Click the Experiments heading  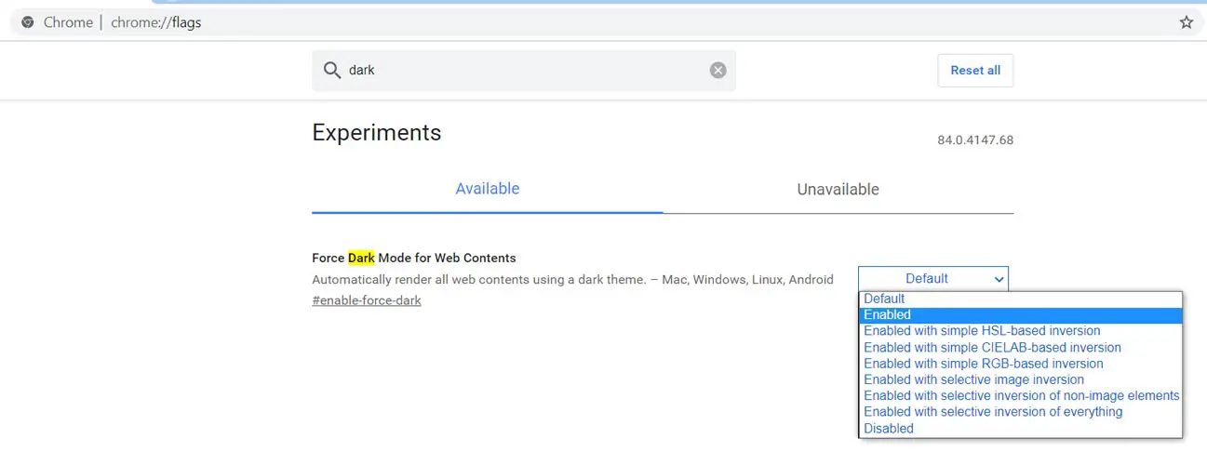point(377,133)
